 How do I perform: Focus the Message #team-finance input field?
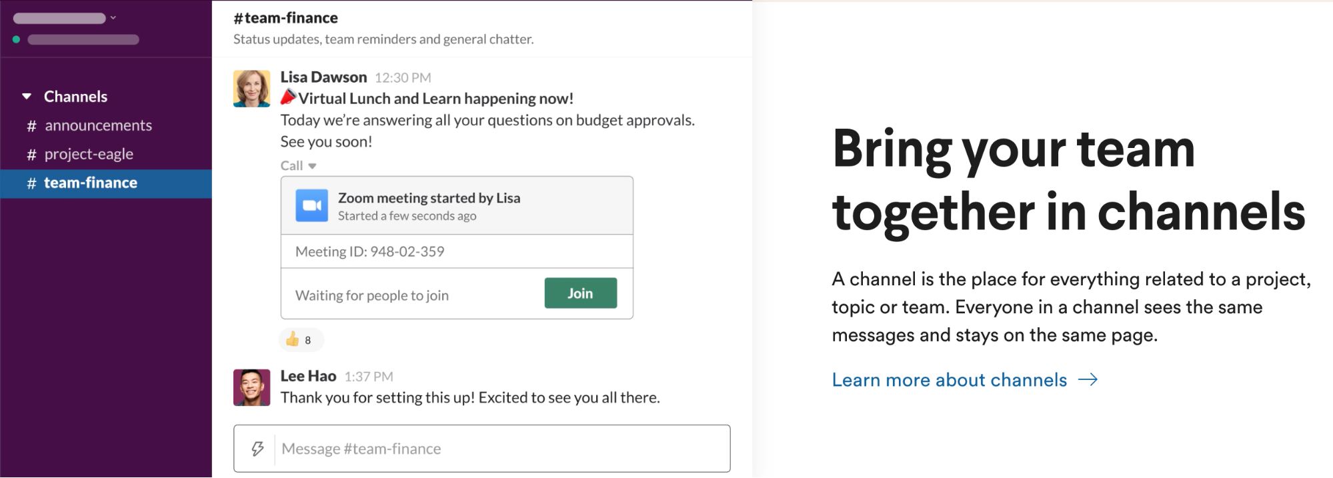pos(481,449)
